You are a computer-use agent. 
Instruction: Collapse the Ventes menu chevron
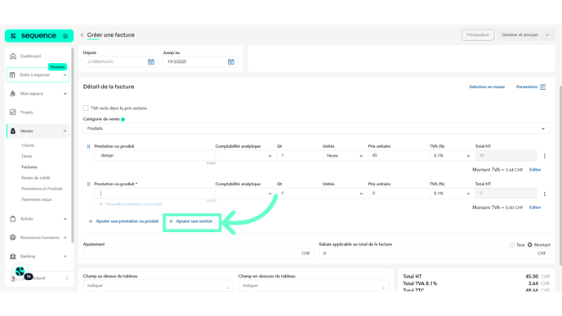(x=65, y=131)
